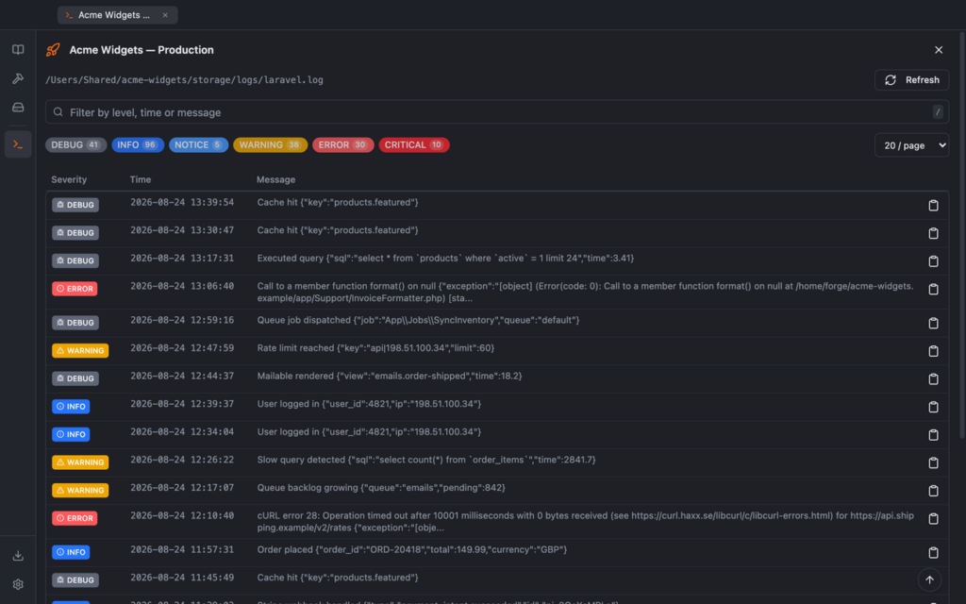Copy the Order placed log entry

pyautogui.click(x=933, y=552)
